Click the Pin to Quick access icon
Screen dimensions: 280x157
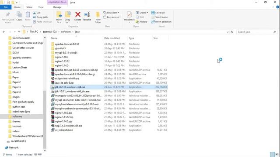click(x=8, y=14)
